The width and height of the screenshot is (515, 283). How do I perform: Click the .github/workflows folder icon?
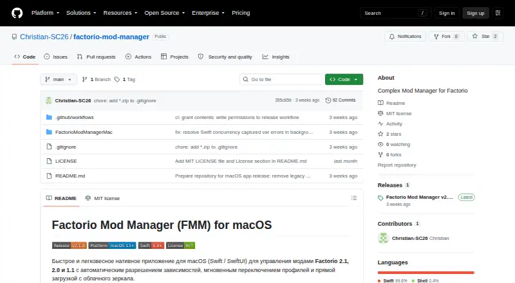point(49,117)
